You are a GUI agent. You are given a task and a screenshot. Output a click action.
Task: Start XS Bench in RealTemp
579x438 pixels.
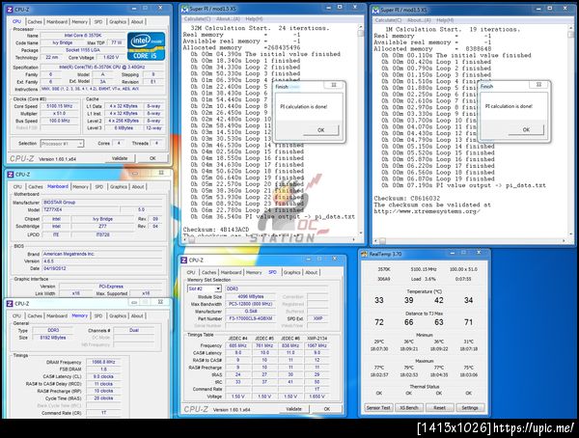pos(409,408)
